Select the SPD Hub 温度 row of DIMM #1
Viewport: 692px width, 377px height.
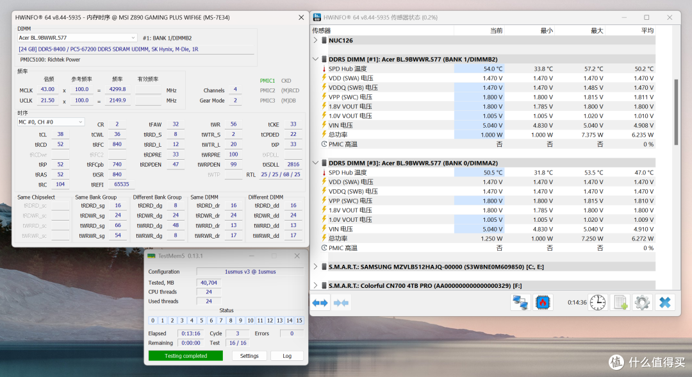(483, 69)
